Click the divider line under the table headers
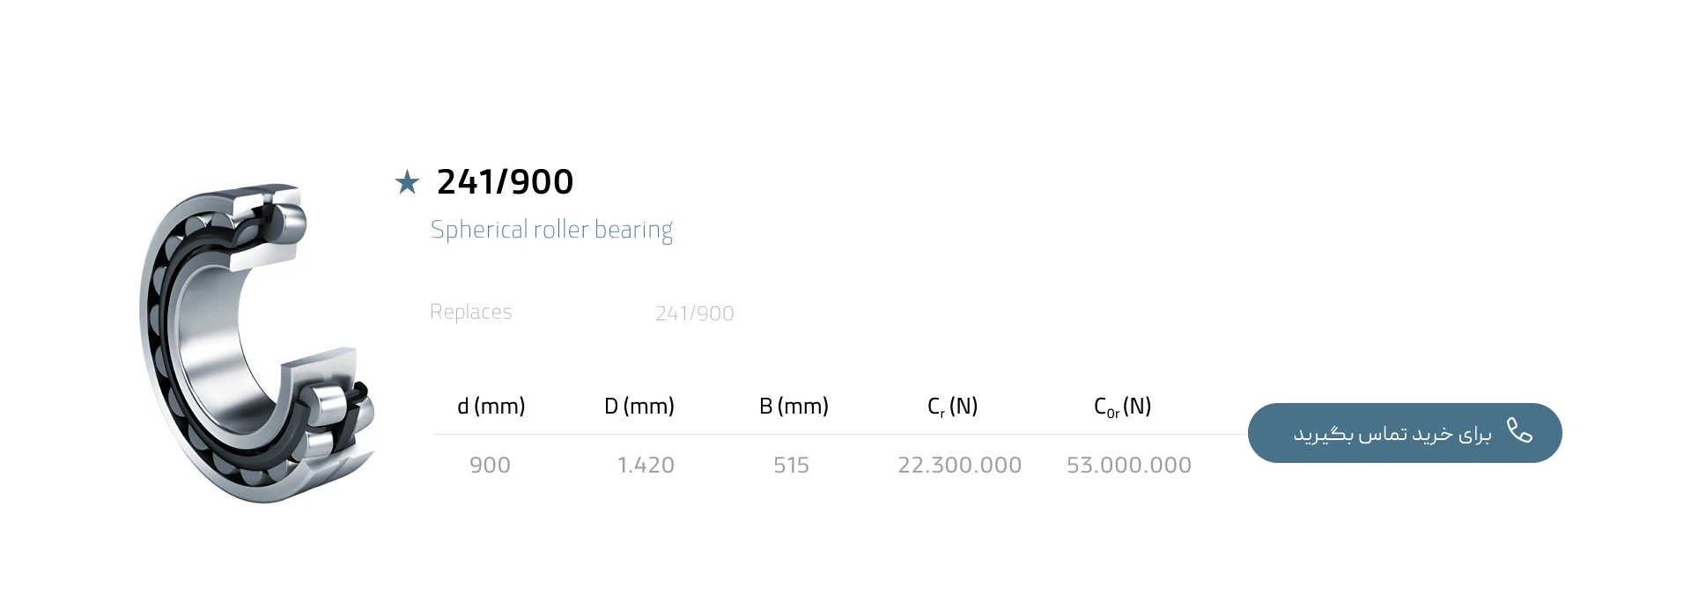 tap(837, 434)
